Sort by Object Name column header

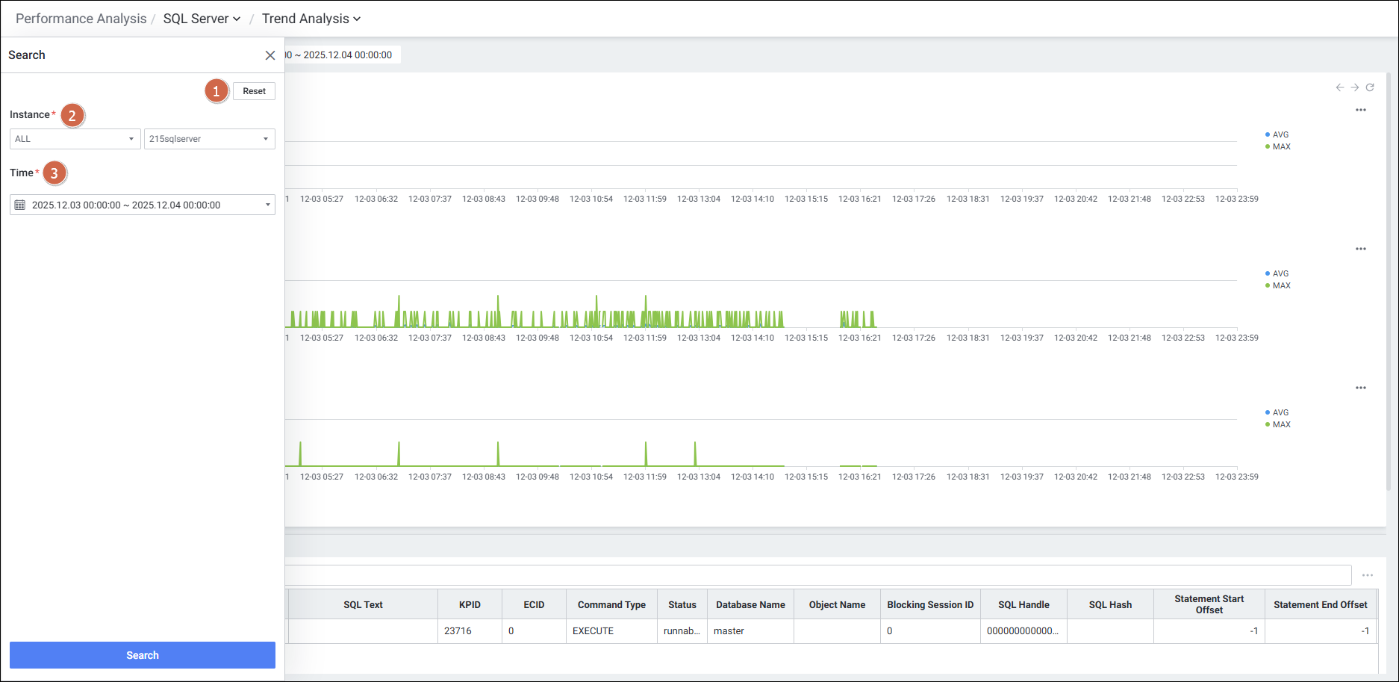tap(837, 604)
